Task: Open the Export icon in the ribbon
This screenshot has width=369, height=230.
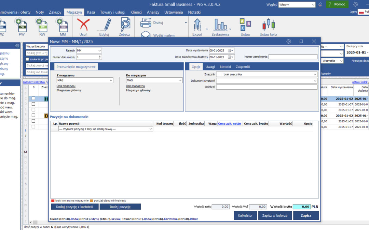Action: click(197, 25)
